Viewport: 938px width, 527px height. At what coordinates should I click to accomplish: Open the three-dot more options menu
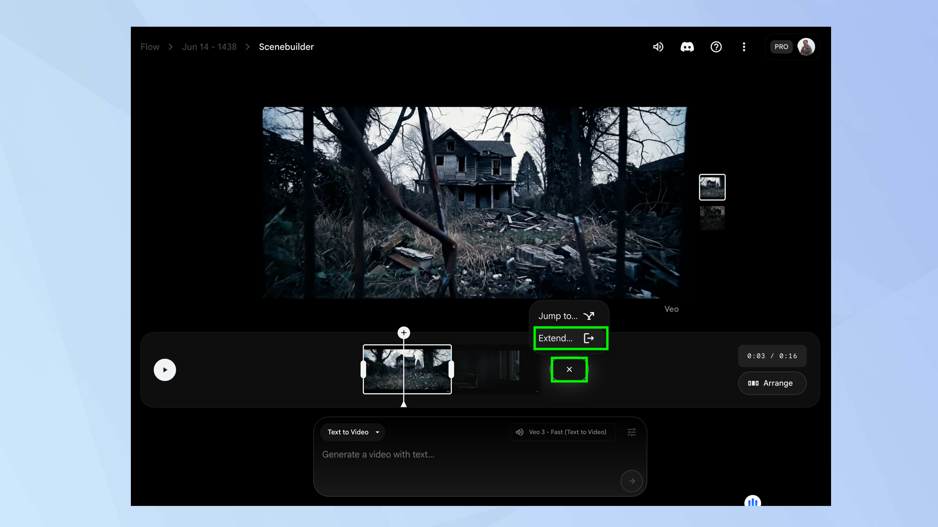[x=744, y=47]
